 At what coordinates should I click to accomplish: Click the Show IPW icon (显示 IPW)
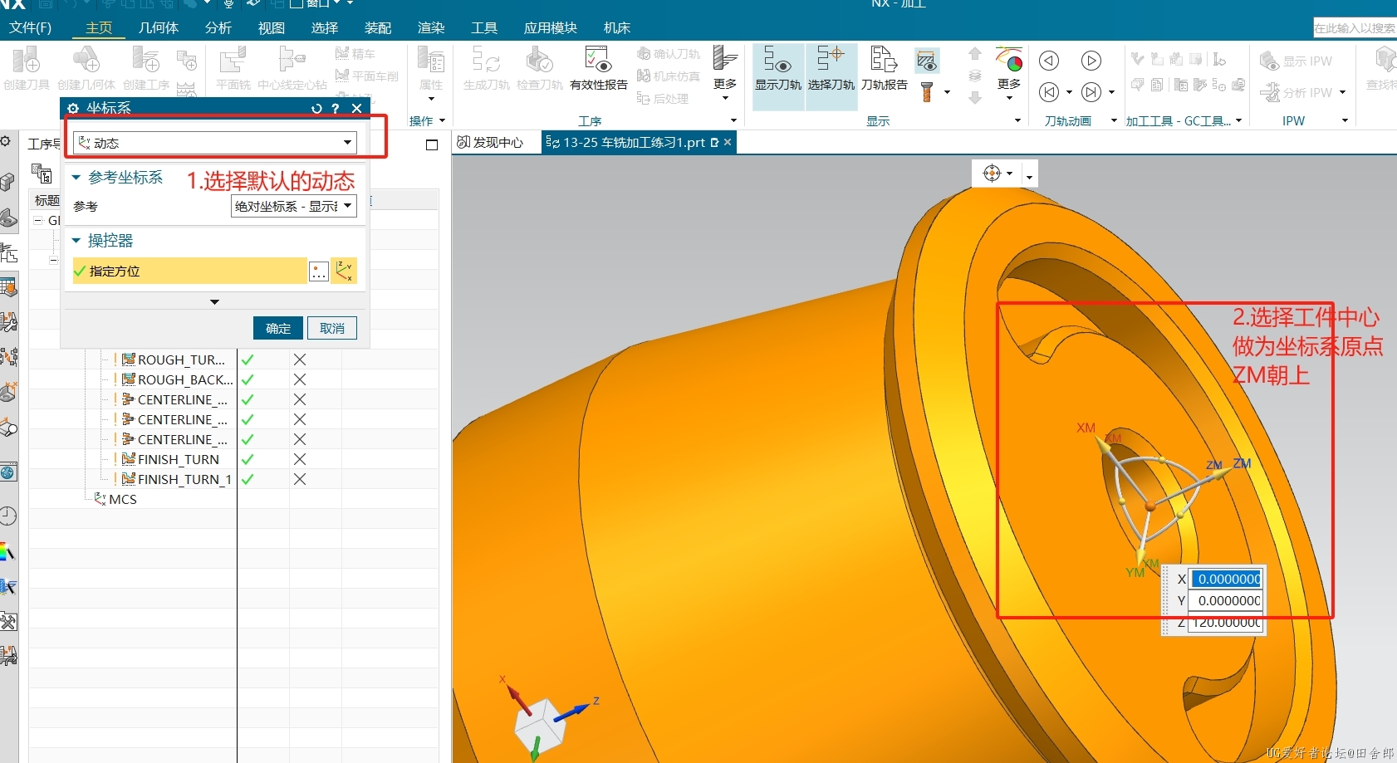[x=1297, y=61]
